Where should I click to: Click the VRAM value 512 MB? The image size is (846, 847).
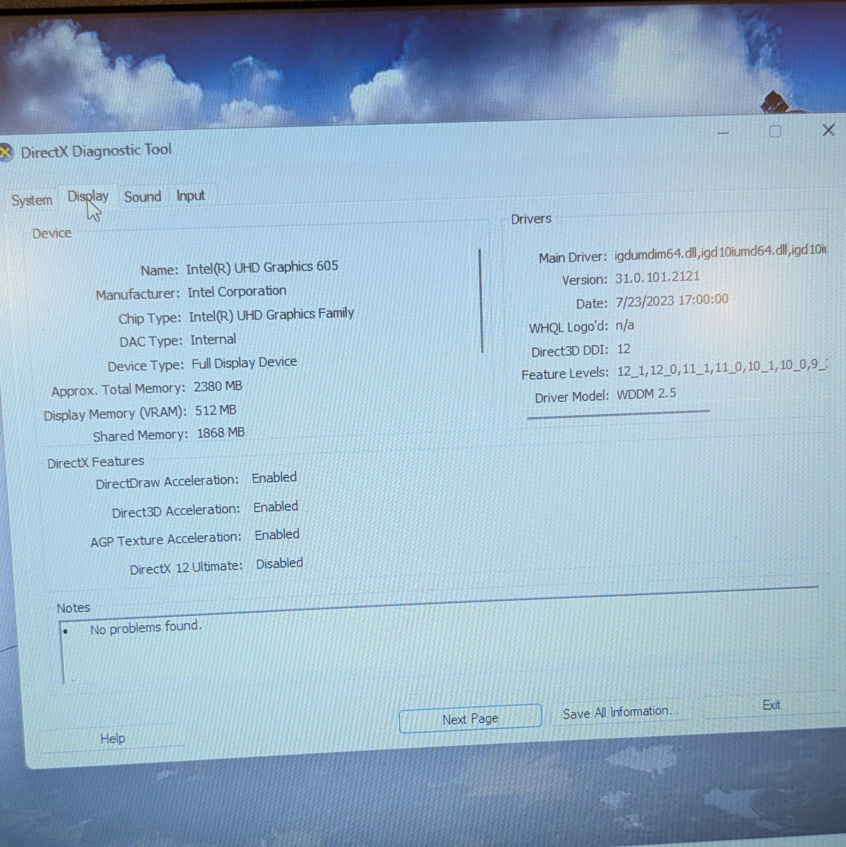[216, 411]
